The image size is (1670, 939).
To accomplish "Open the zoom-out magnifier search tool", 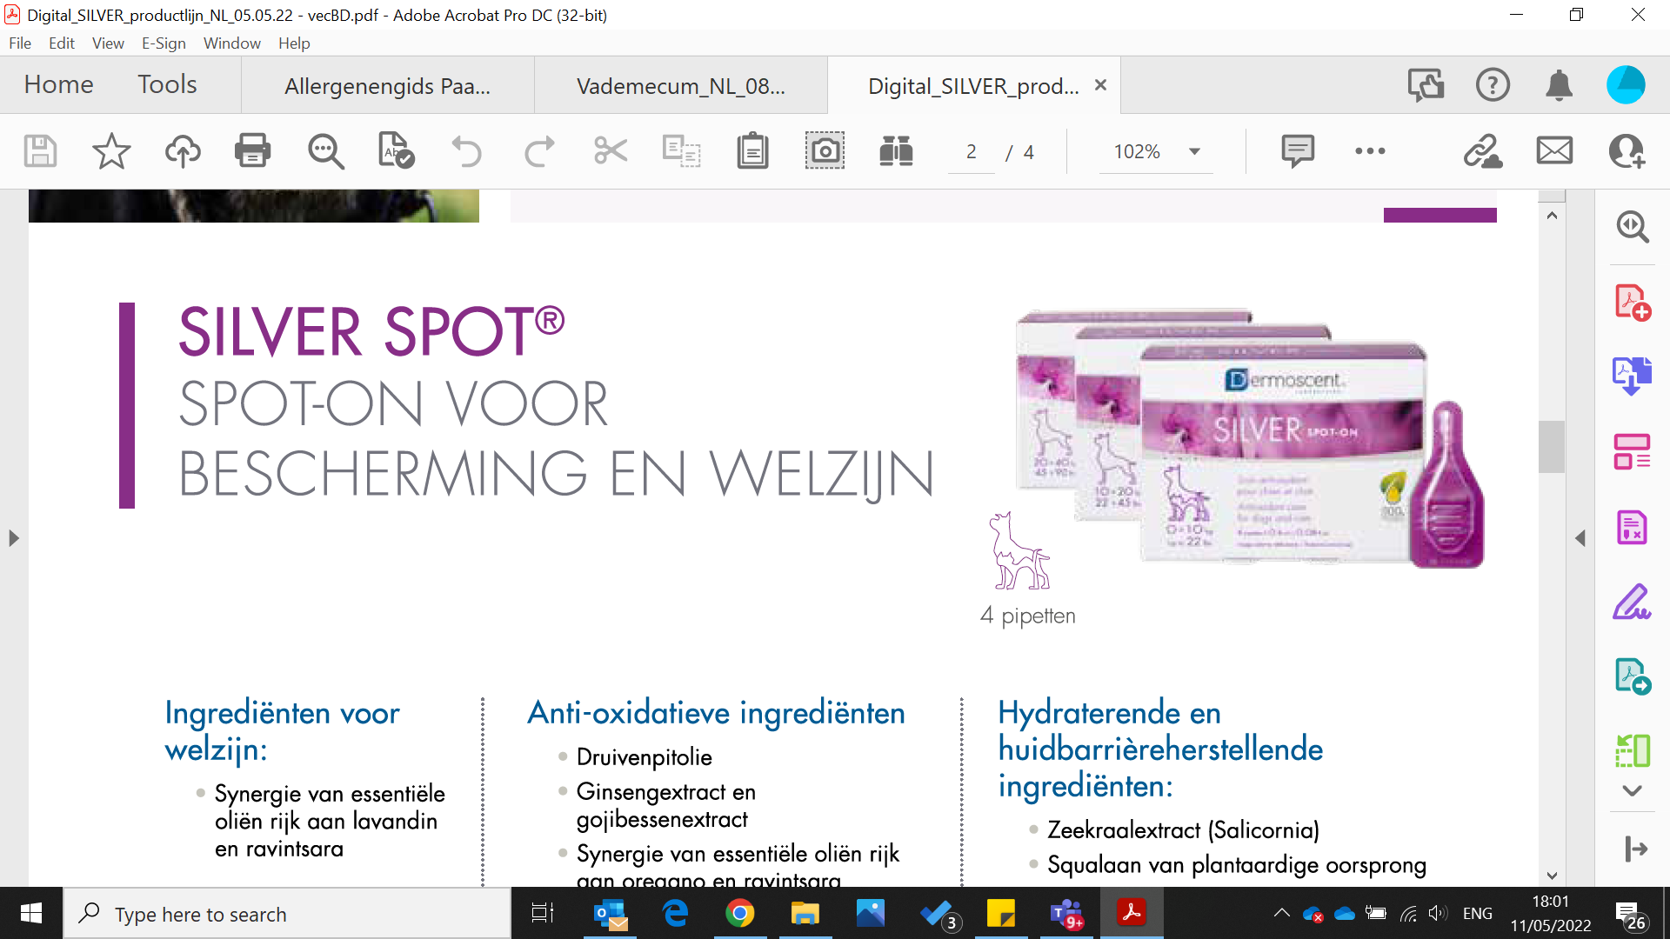I will (325, 151).
